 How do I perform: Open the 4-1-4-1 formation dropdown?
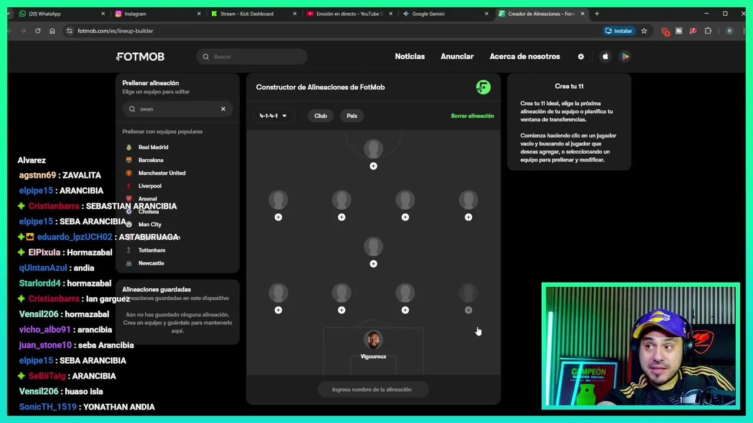[x=273, y=116]
